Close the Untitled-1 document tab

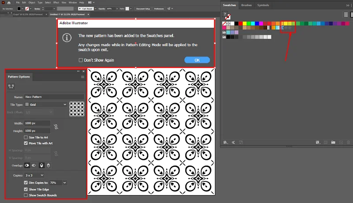click(x=88, y=15)
